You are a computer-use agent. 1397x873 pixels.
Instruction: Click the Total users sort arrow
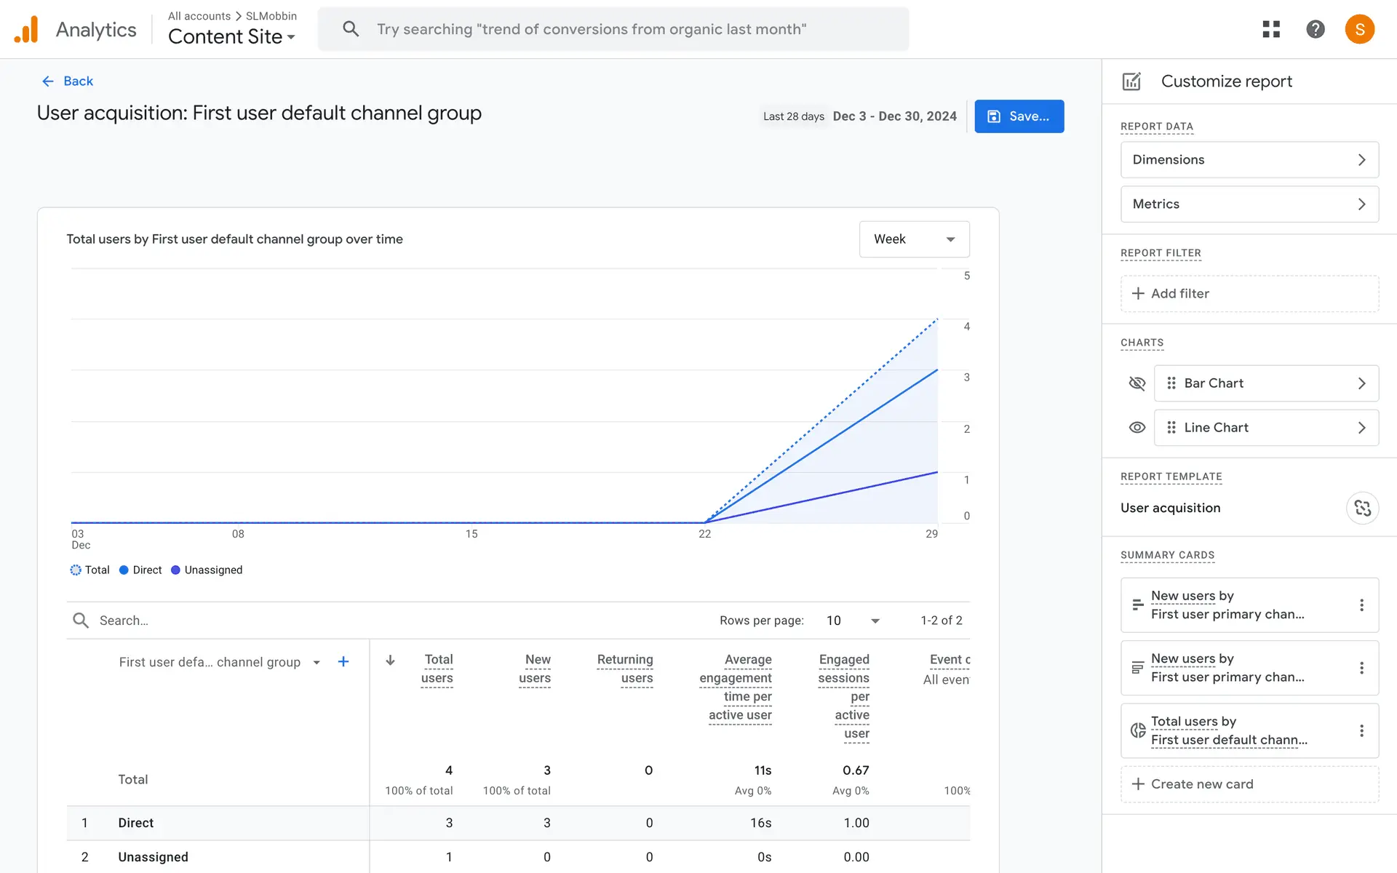point(390,660)
